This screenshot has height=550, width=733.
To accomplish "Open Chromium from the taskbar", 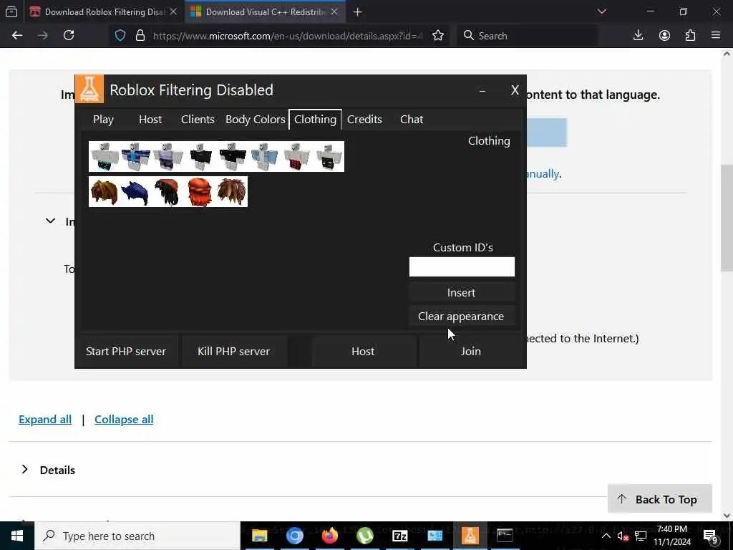I will 294,536.
